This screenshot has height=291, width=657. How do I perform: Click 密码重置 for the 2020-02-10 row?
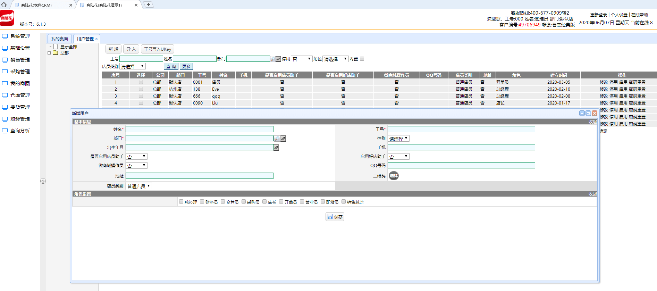[637, 89]
